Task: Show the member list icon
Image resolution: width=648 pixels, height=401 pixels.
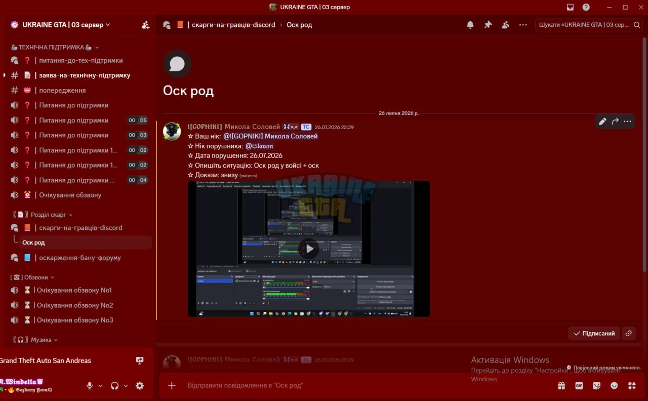Action: [x=505, y=25]
